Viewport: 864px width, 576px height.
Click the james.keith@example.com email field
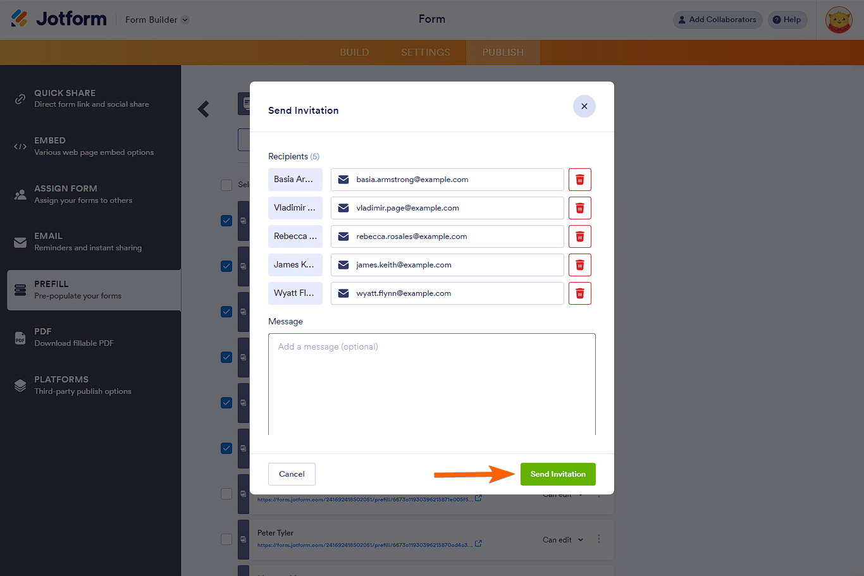click(x=447, y=265)
